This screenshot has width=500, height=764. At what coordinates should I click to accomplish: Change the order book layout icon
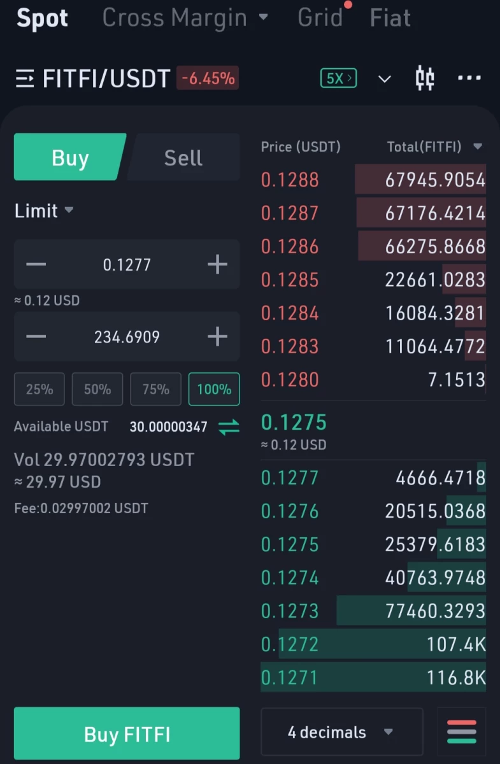tap(462, 732)
